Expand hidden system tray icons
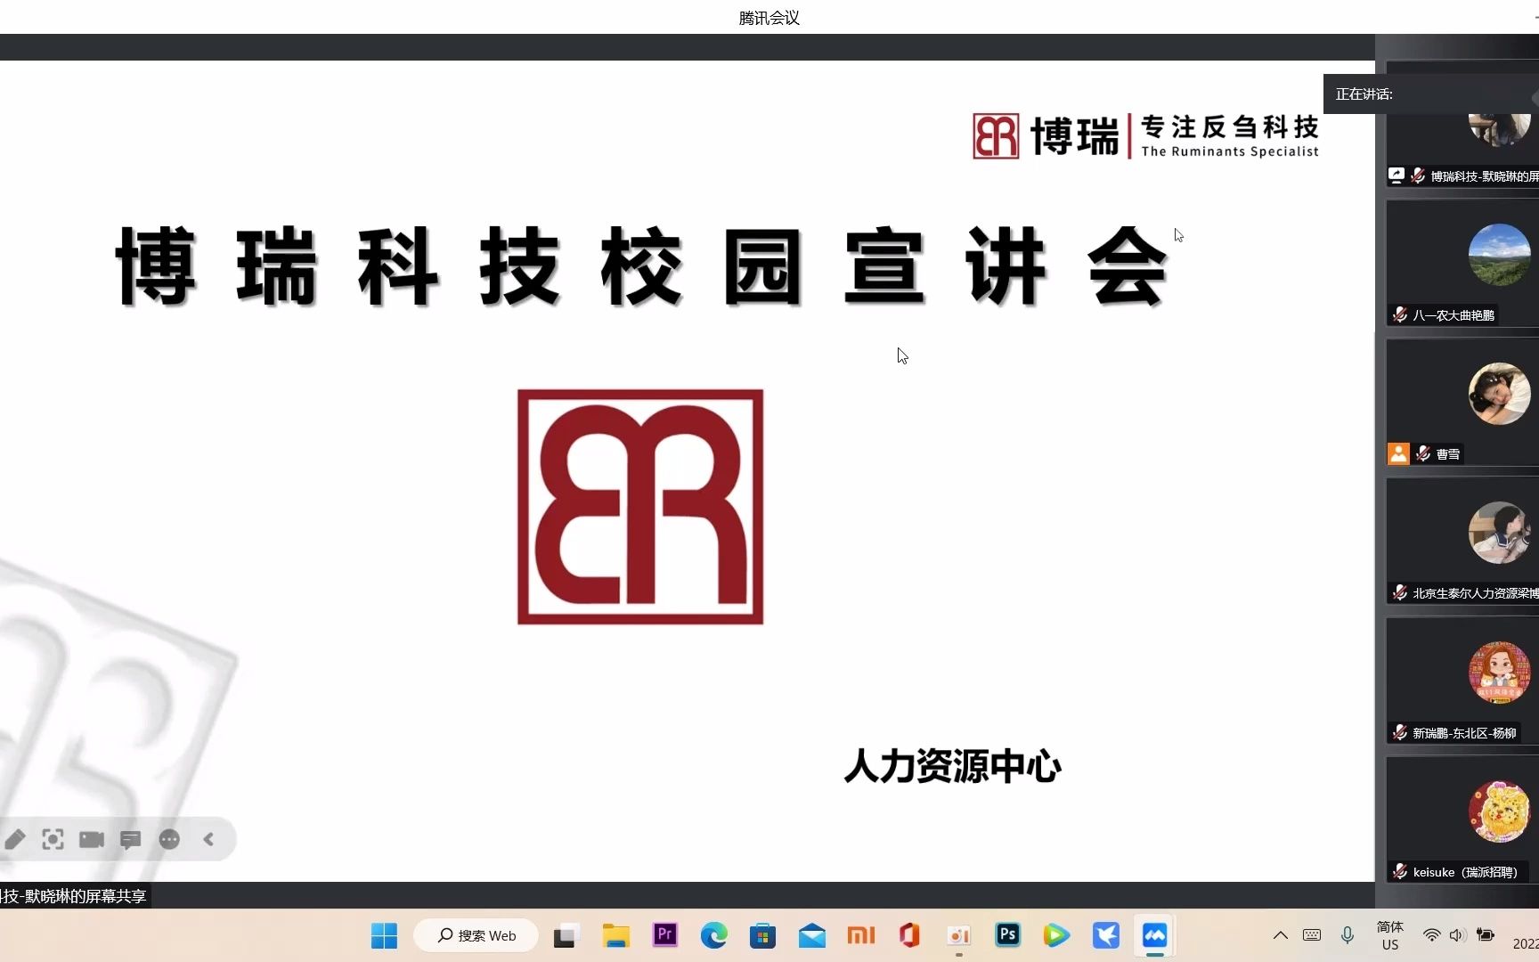Screen dimensions: 1539x962 1280,935
